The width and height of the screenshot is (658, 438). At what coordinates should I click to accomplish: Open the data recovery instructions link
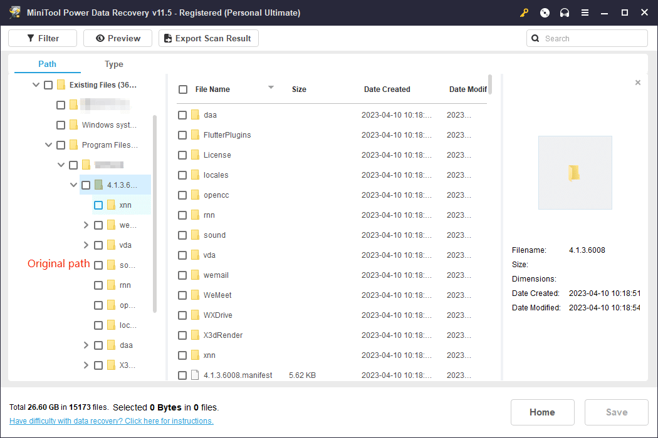click(x=111, y=421)
